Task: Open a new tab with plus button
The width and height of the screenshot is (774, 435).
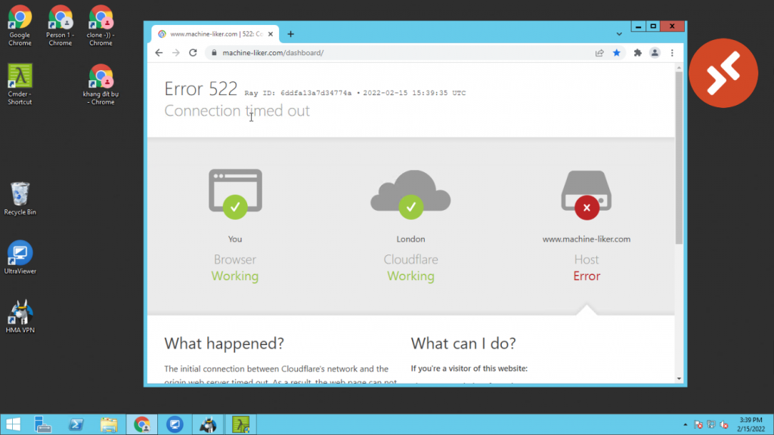Action: point(290,34)
